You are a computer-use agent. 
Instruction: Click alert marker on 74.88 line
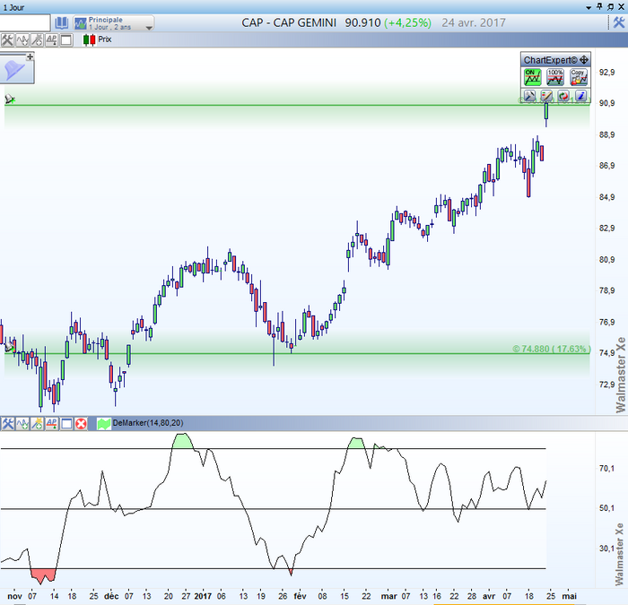tap(9, 348)
